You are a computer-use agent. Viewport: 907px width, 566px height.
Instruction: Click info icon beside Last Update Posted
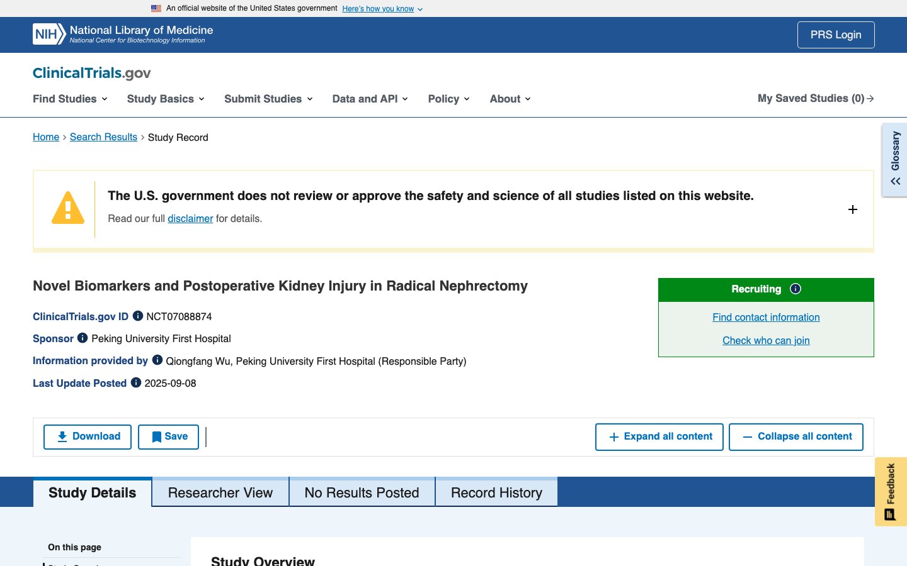click(136, 382)
